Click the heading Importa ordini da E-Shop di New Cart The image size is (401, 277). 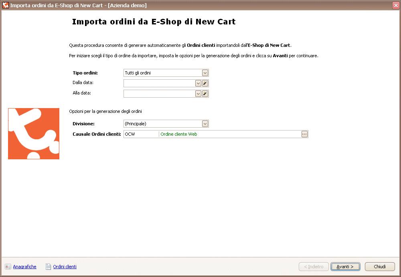[x=154, y=22]
